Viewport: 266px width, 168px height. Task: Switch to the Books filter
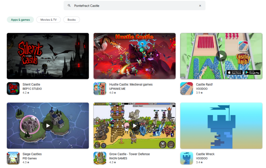pos(71,20)
